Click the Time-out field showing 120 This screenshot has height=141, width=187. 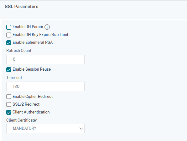[45, 86]
